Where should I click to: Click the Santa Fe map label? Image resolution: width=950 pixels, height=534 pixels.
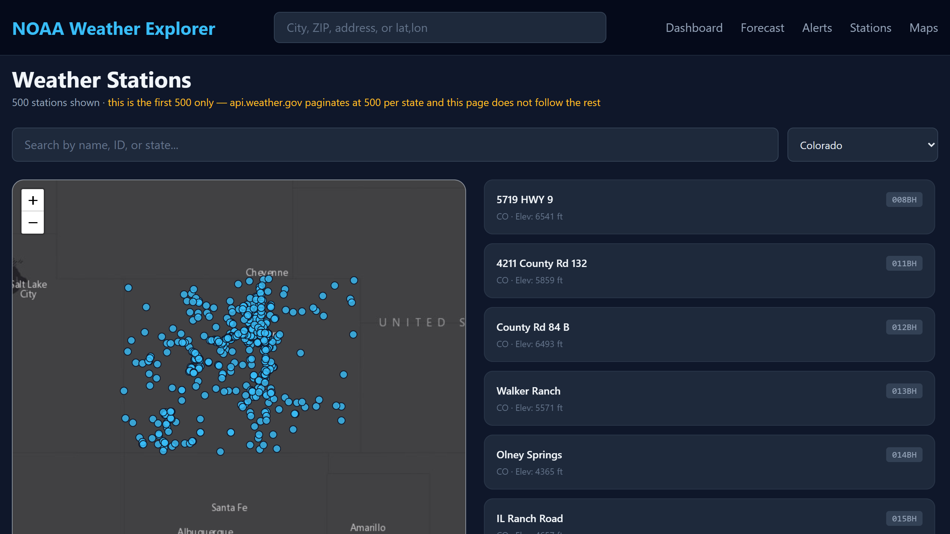(x=229, y=507)
